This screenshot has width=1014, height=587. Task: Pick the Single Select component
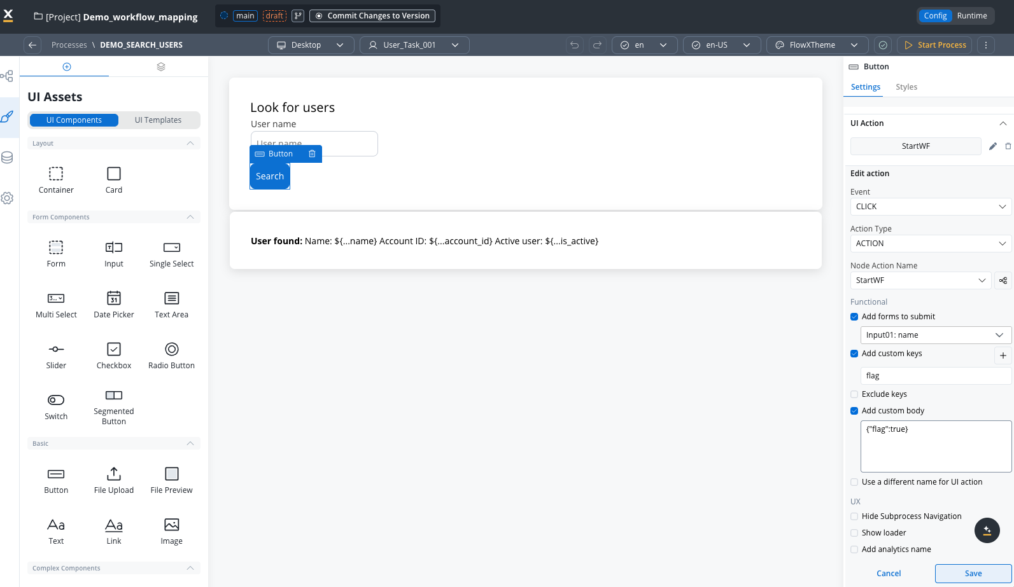pyautogui.click(x=172, y=254)
